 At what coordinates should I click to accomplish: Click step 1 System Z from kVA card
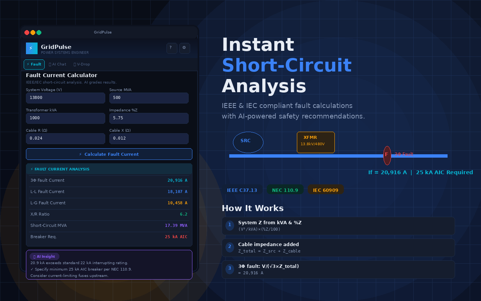(338, 226)
